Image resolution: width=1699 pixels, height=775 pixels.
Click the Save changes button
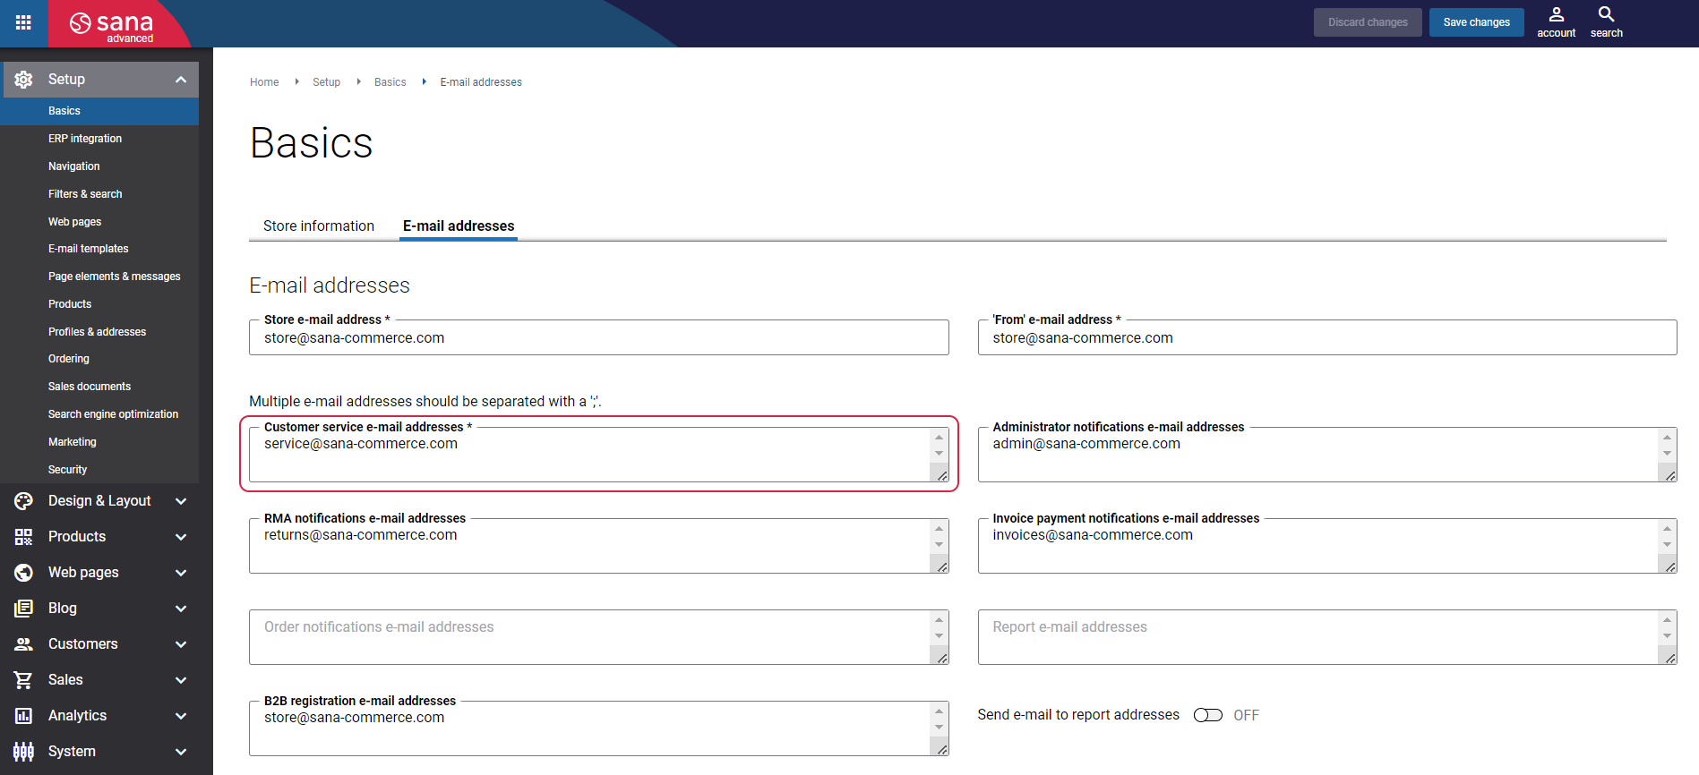click(x=1476, y=22)
